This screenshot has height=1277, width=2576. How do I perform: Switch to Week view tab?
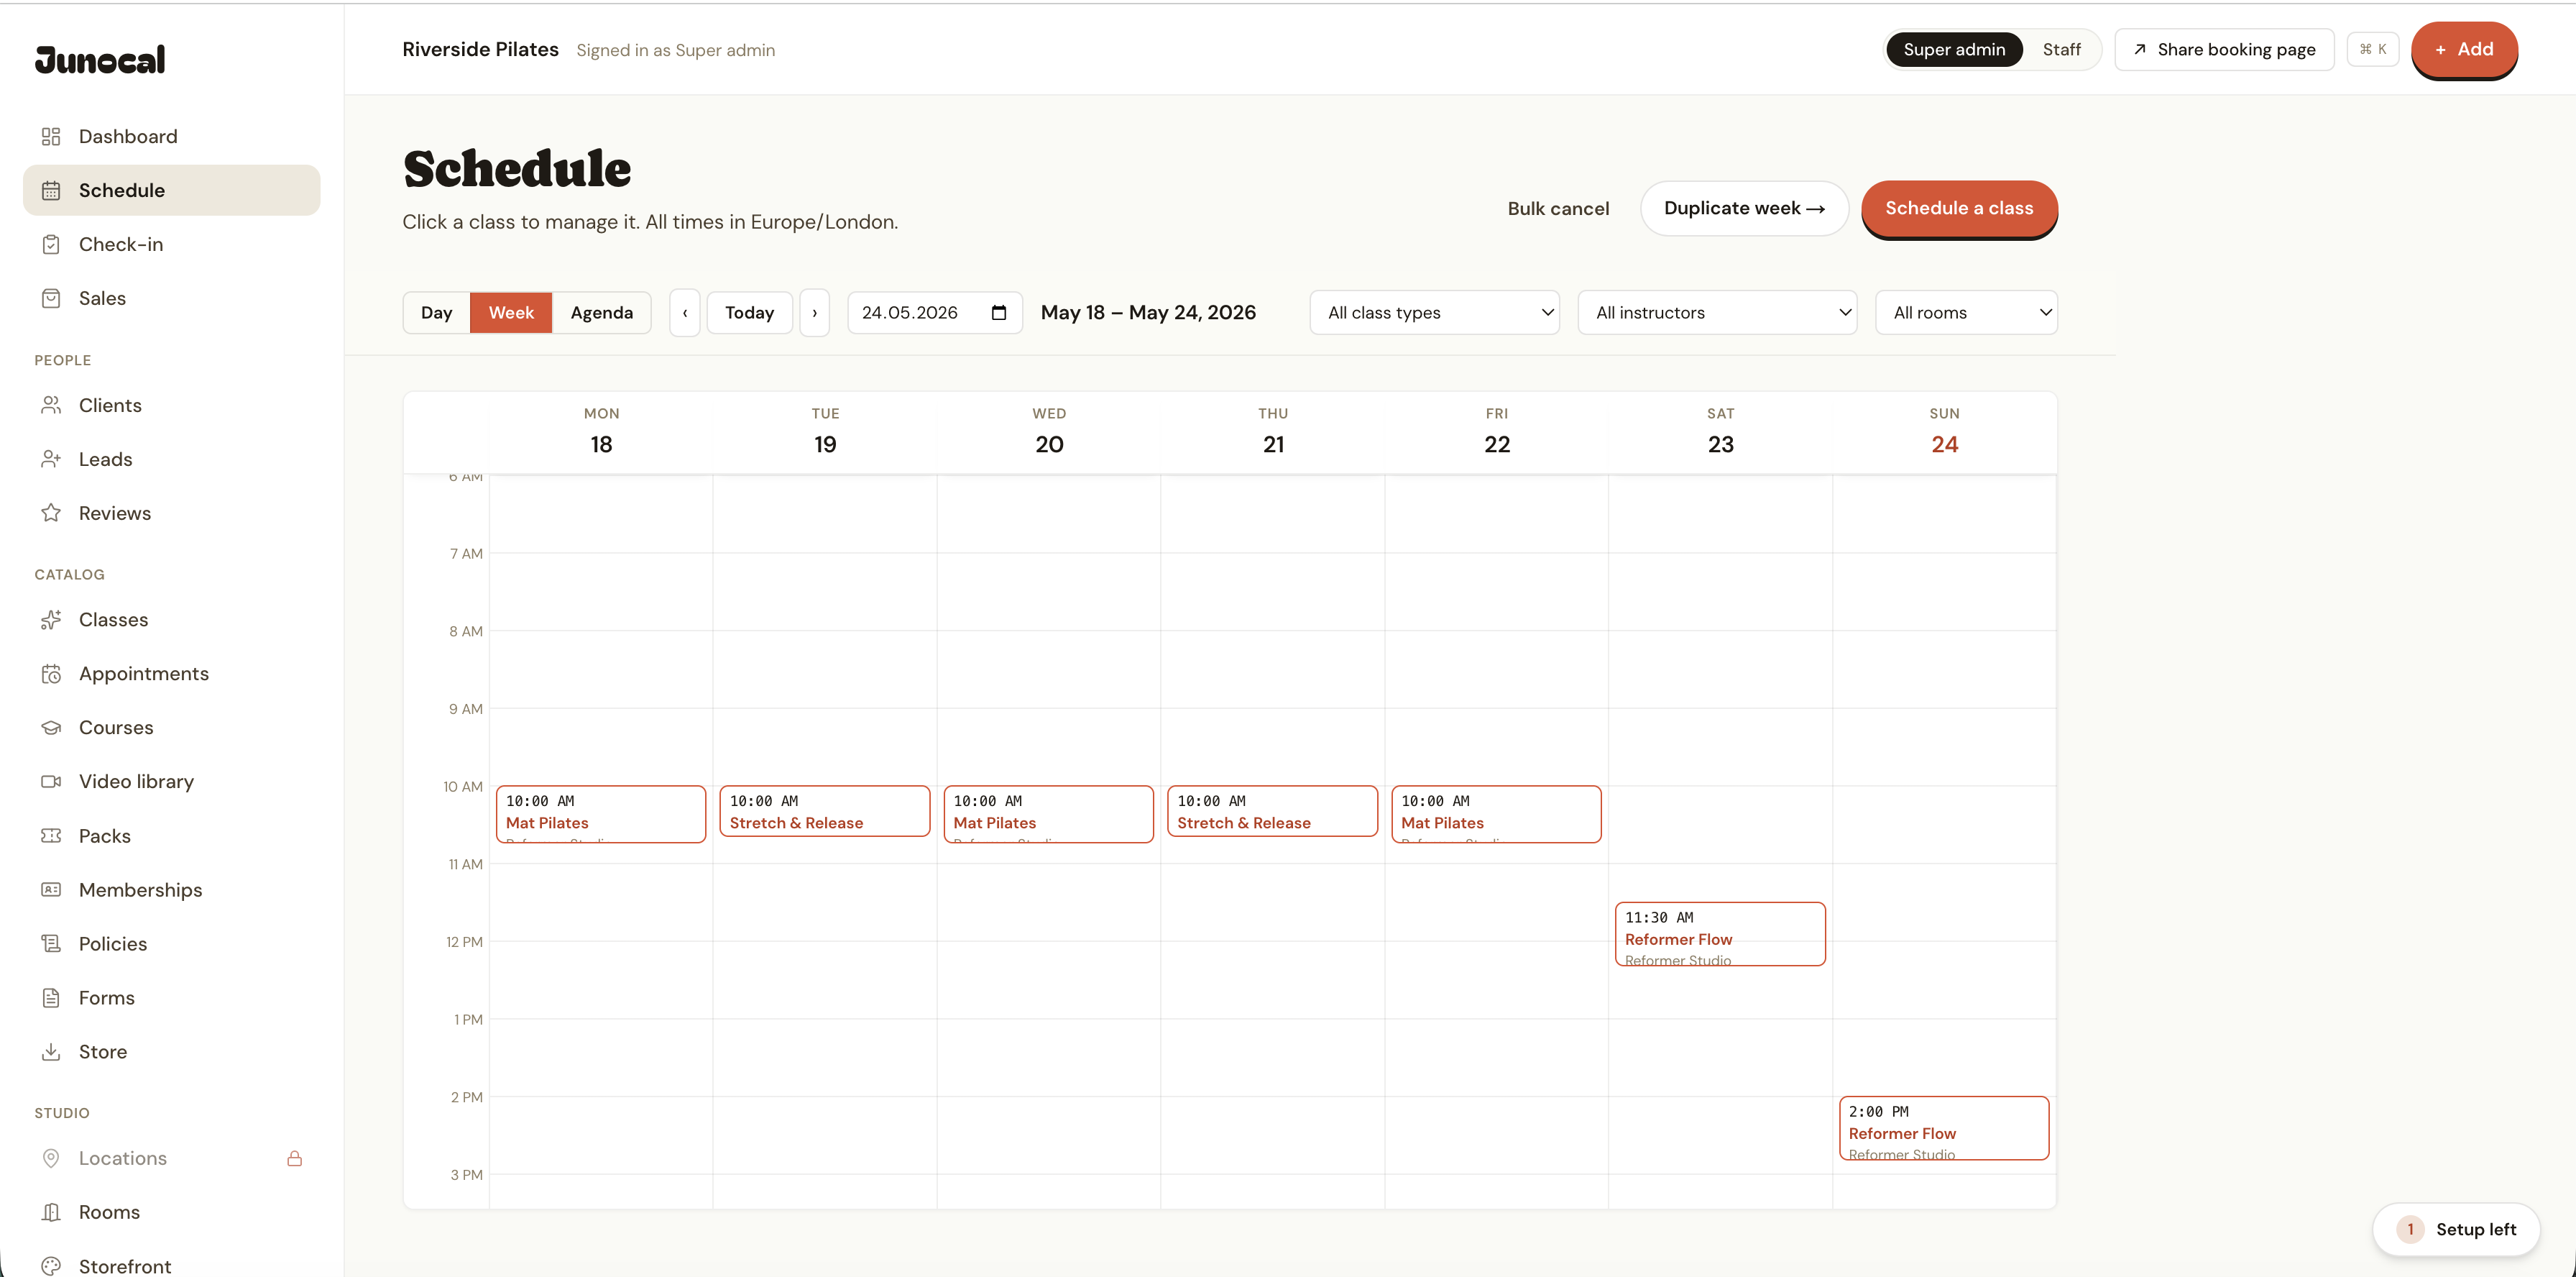point(511,313)
